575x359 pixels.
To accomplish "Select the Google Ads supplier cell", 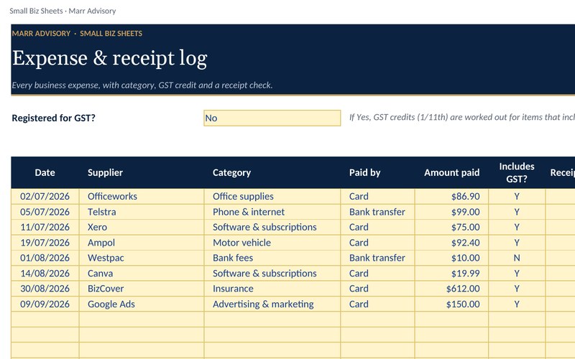I will (x=142, y=304).
